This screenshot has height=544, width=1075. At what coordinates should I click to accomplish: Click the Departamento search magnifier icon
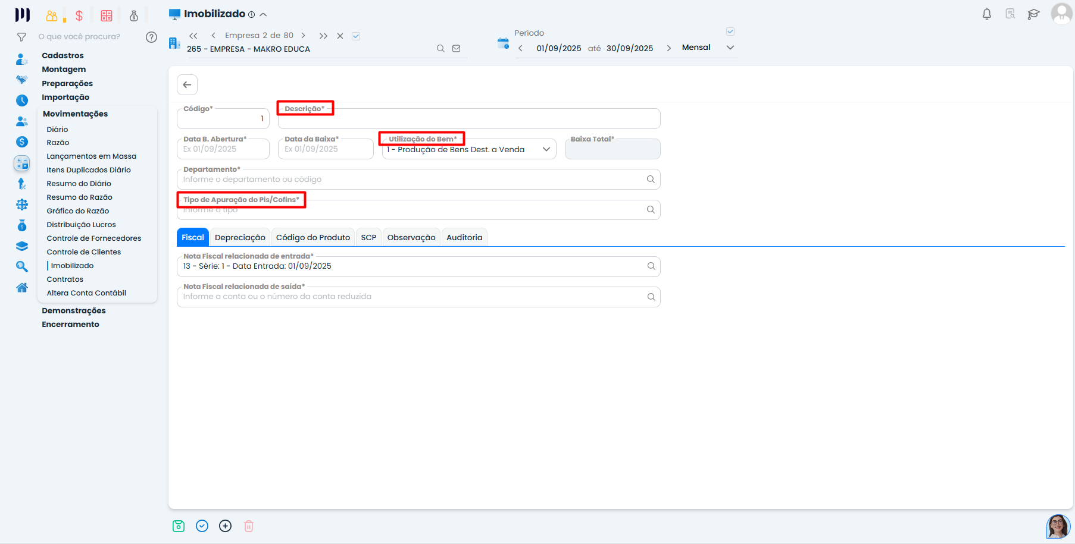651,180
